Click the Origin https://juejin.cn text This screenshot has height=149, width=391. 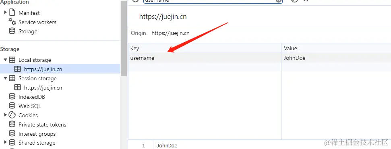click(170, 33)
